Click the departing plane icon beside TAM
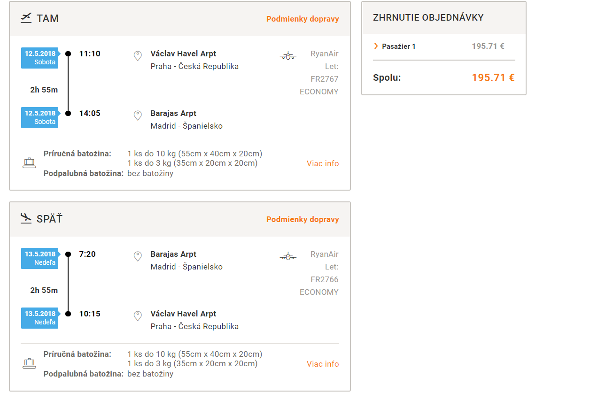The width and height of the screenshot is (590, 400). [26, 19]
